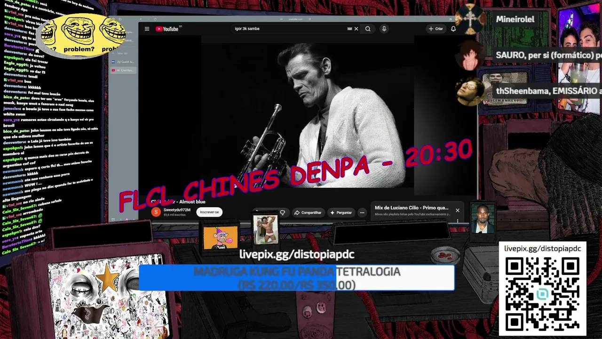Open the Sweetydu972M channel avatar
The width and height of the screenshot is (602, 339).
coord(156,212)
